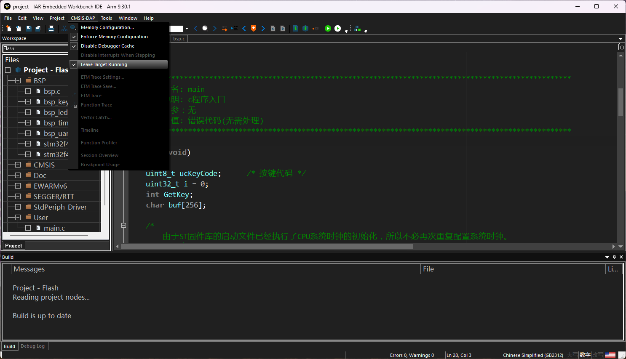Click the Toggle Bookmark orange icon
The width and height of the screenshot is (626, 359).
point(254,29)
